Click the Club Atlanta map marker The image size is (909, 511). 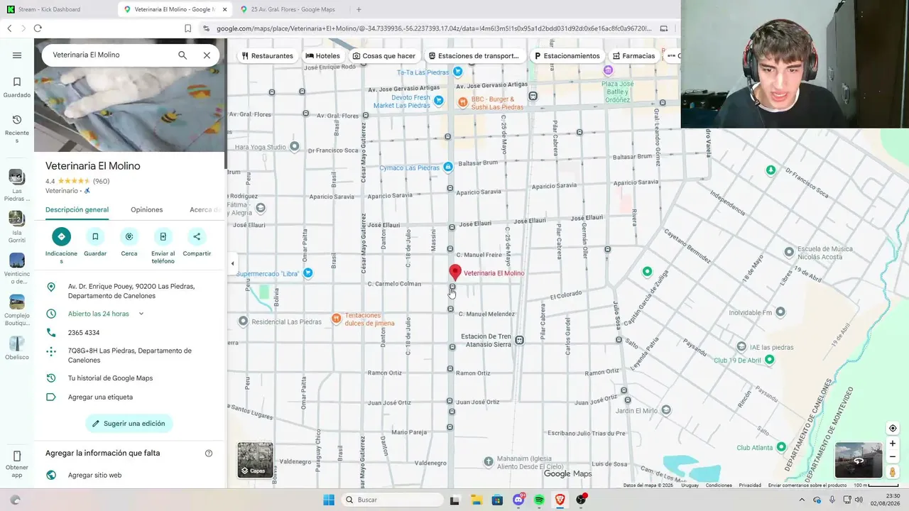[x=781, y=447]
